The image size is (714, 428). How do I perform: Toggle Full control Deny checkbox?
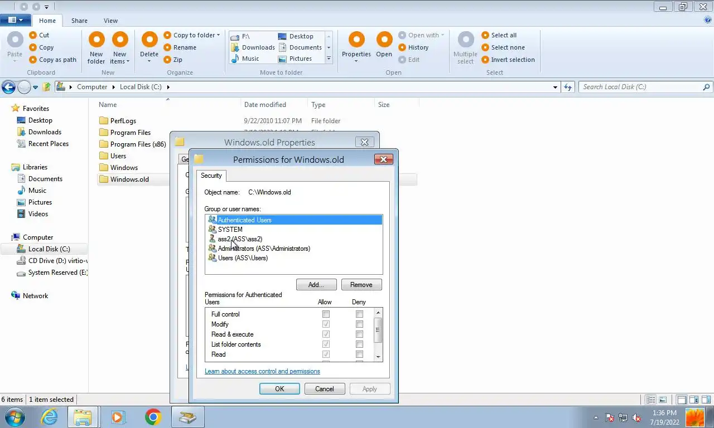359,314
